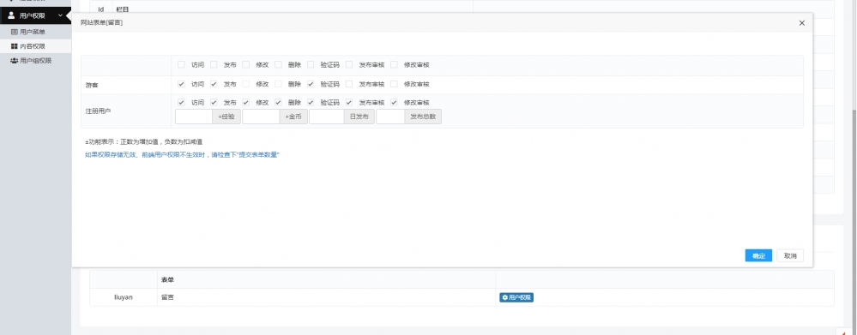Check header row's 验证码 checkbox
The width and height of the screenshot is (857, 335).
[x=311, y=65]
